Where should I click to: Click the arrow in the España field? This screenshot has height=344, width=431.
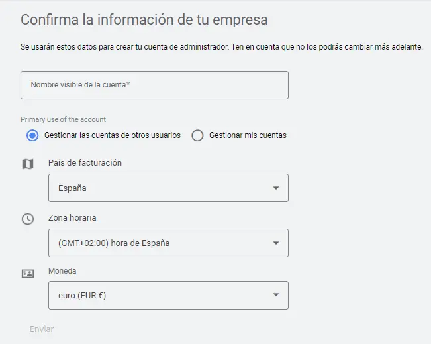(276, 188)
